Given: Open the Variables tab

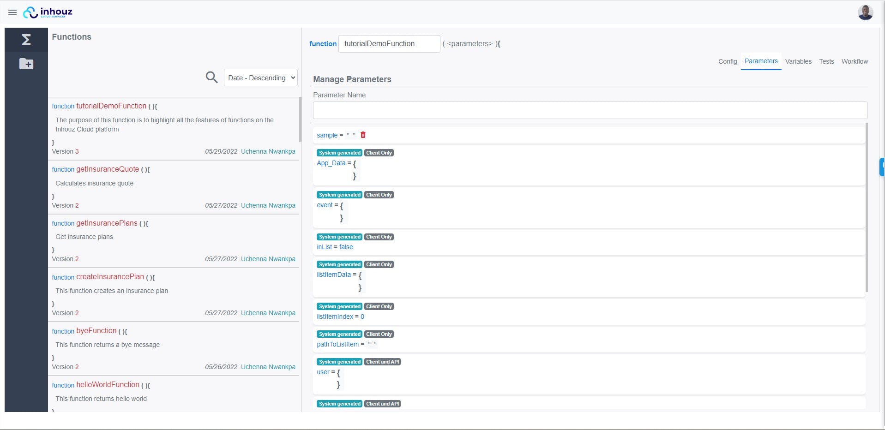Looking at the screenshot, I should [798, 61].
